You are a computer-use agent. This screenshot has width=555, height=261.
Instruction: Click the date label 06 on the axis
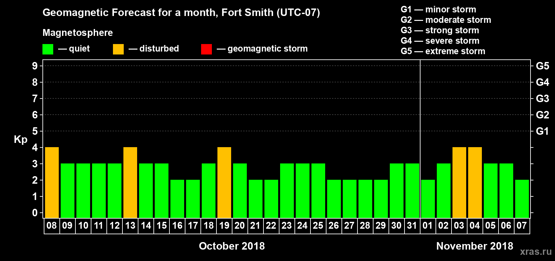(506, 226)
